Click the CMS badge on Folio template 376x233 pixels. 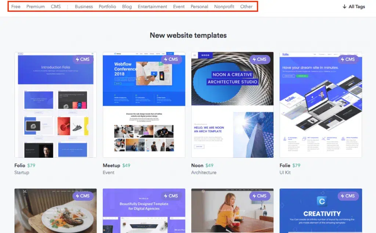[x=83, y=59]
